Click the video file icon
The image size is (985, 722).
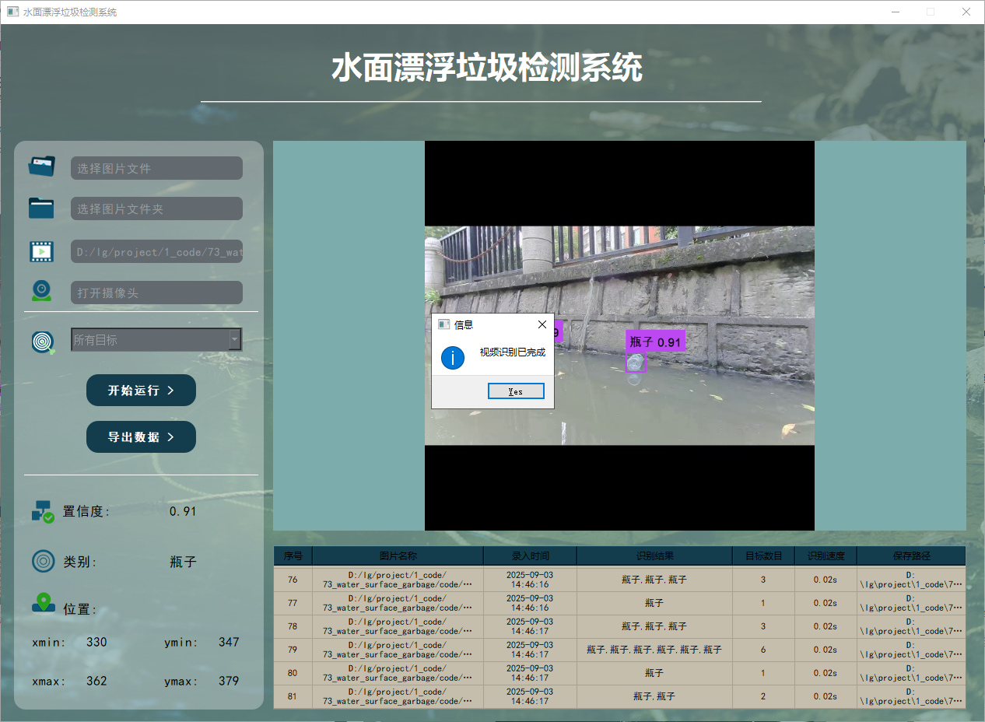[41, 251]
